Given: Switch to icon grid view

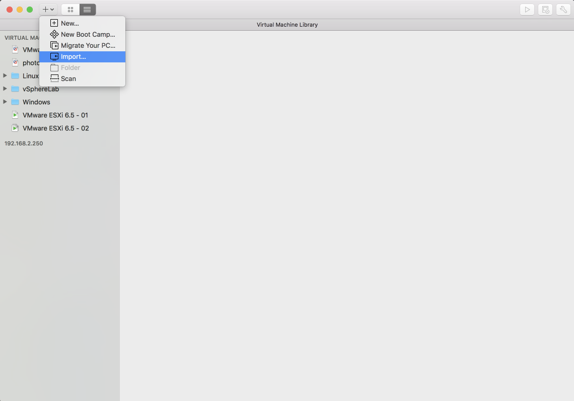Looking at the screenshot, I should 70,10.
